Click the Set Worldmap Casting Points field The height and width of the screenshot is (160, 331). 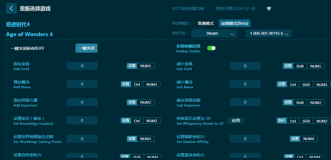(82, 139)
